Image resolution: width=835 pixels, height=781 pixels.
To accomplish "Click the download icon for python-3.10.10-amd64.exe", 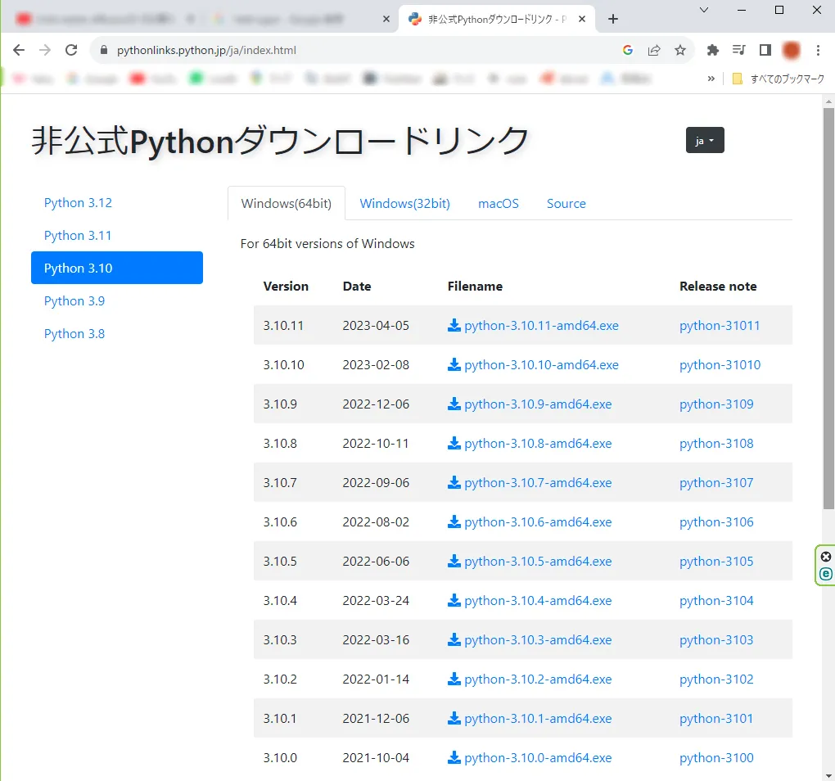I will pyautogui.click(x=454, y=364).
